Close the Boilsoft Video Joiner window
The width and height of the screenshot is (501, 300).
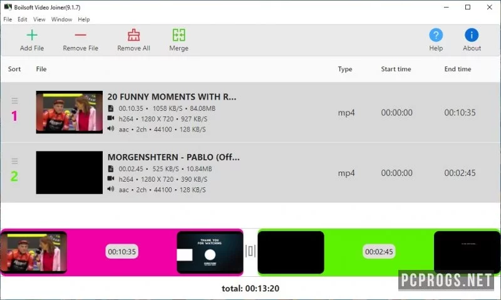coord(490,7)
